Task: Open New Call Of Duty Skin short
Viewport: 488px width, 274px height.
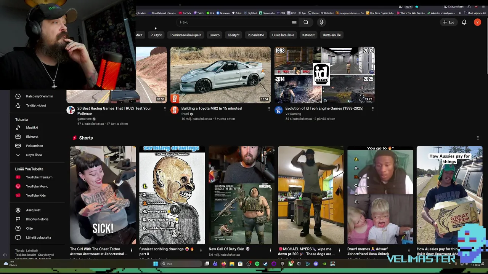Action: pos(241,195)
